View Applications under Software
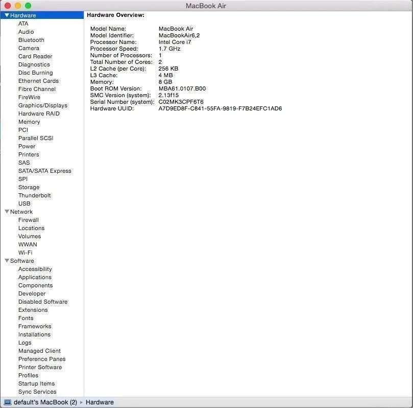Image resolution: width=413 pixels, height=408 pixels. coord(35,277)
